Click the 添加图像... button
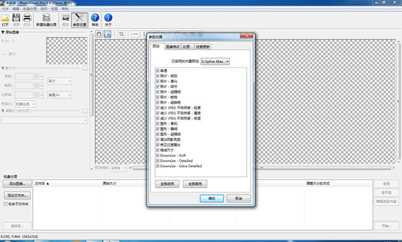Viewport: 402px width, 242px height. (x=17, y=184)
